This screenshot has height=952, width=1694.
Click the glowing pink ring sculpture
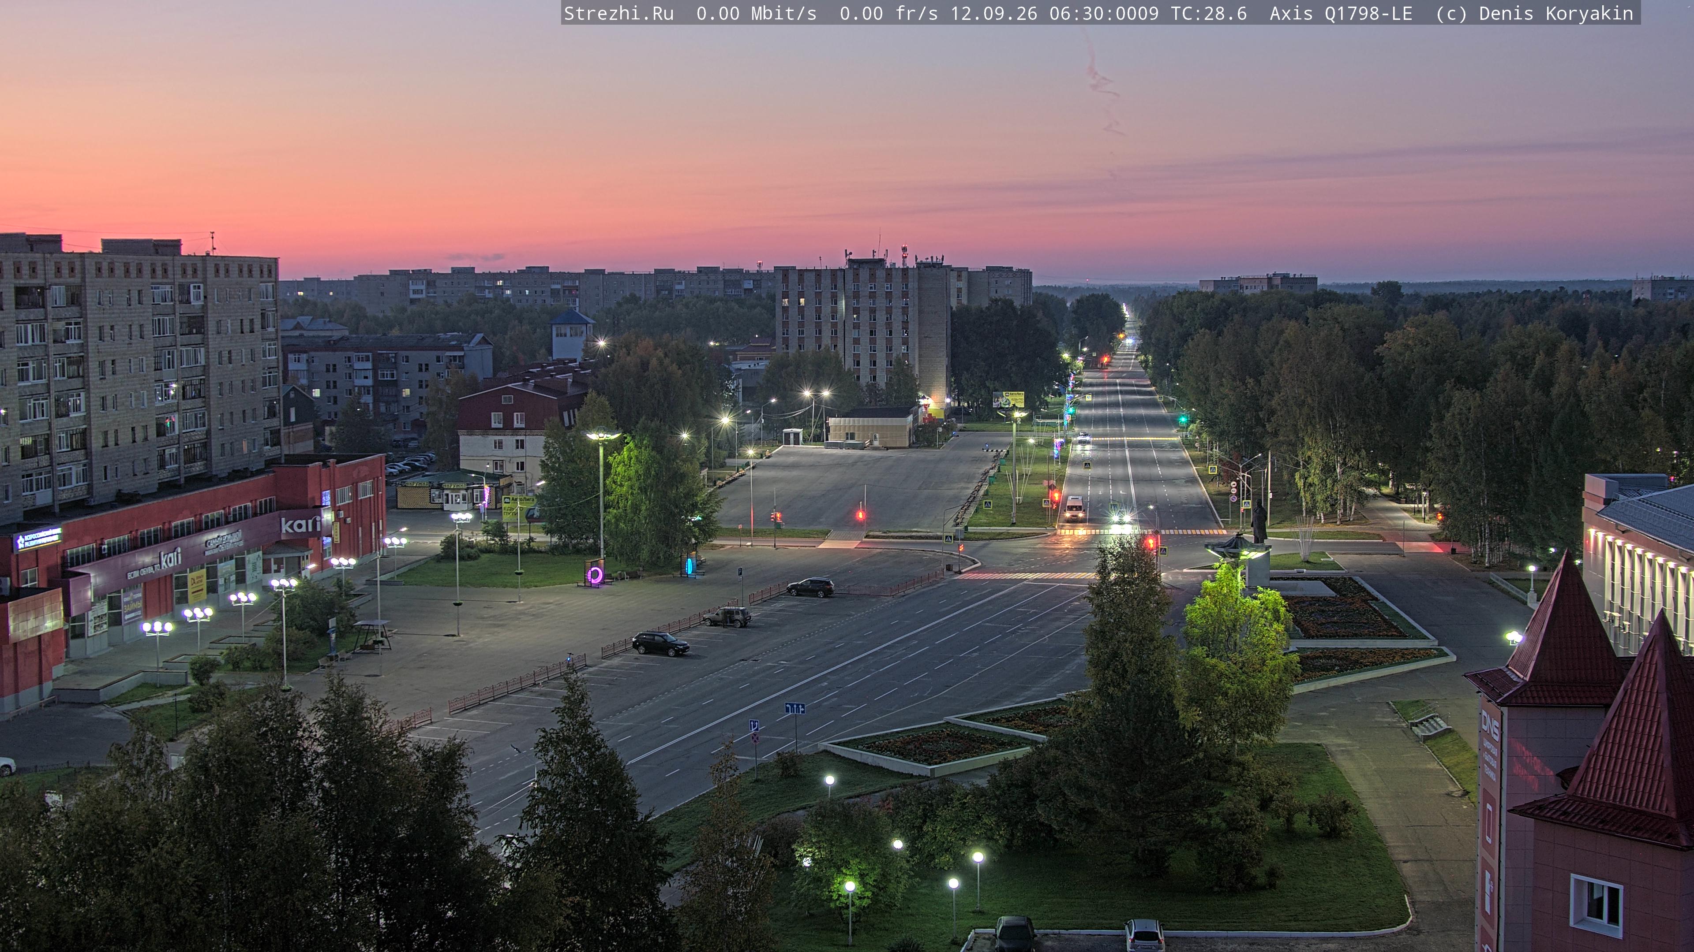click(595, 575)
